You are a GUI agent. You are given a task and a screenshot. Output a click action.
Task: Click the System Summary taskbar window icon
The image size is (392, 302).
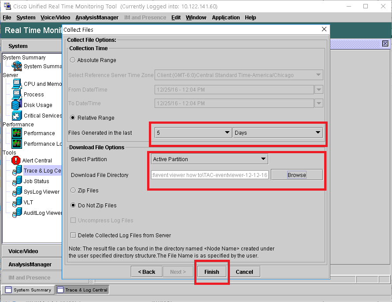8,290
